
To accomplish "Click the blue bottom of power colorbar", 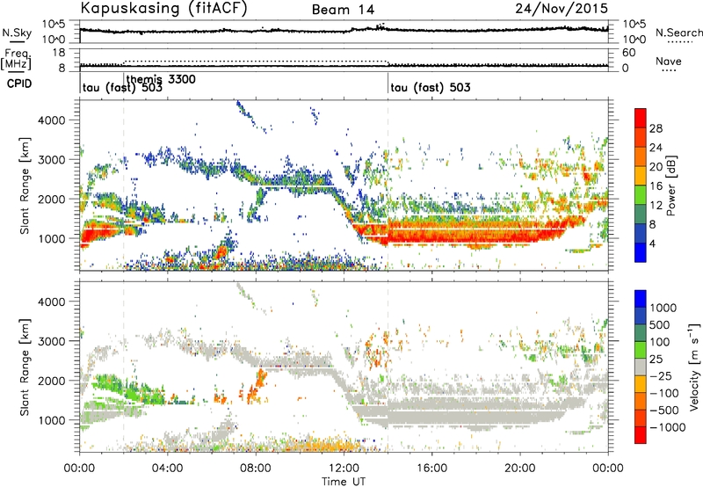I will (641, 252).
